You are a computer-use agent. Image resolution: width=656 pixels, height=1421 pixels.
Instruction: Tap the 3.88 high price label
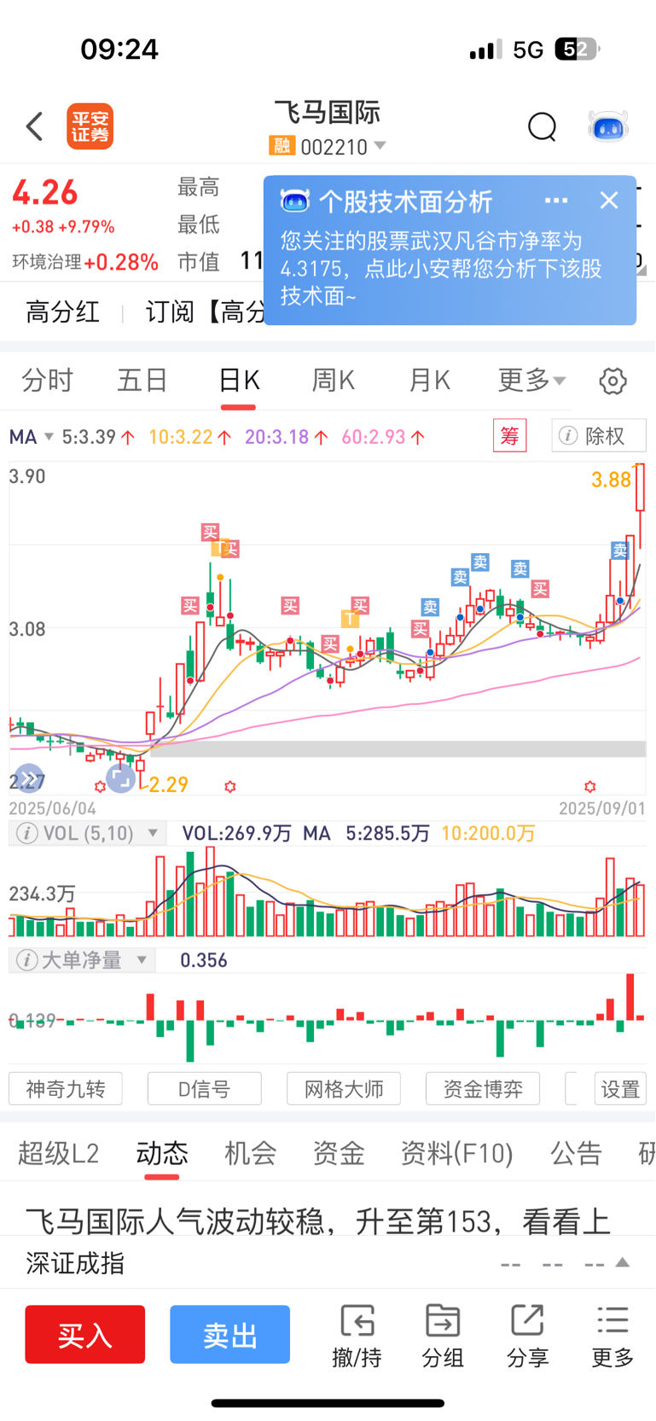pyautogui.click(x=611, y=480)
